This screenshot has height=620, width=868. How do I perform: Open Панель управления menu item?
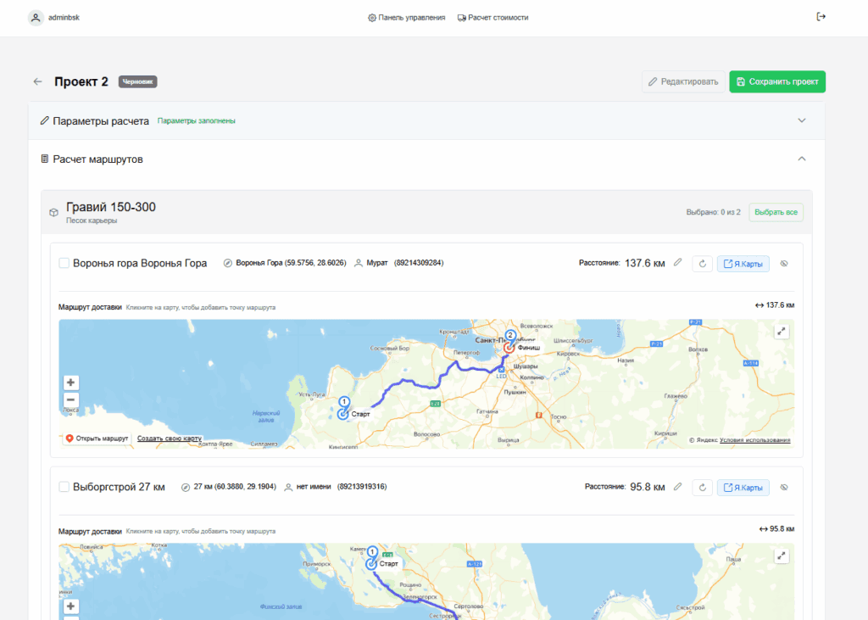pyautogui.click(x=406, y=18)
